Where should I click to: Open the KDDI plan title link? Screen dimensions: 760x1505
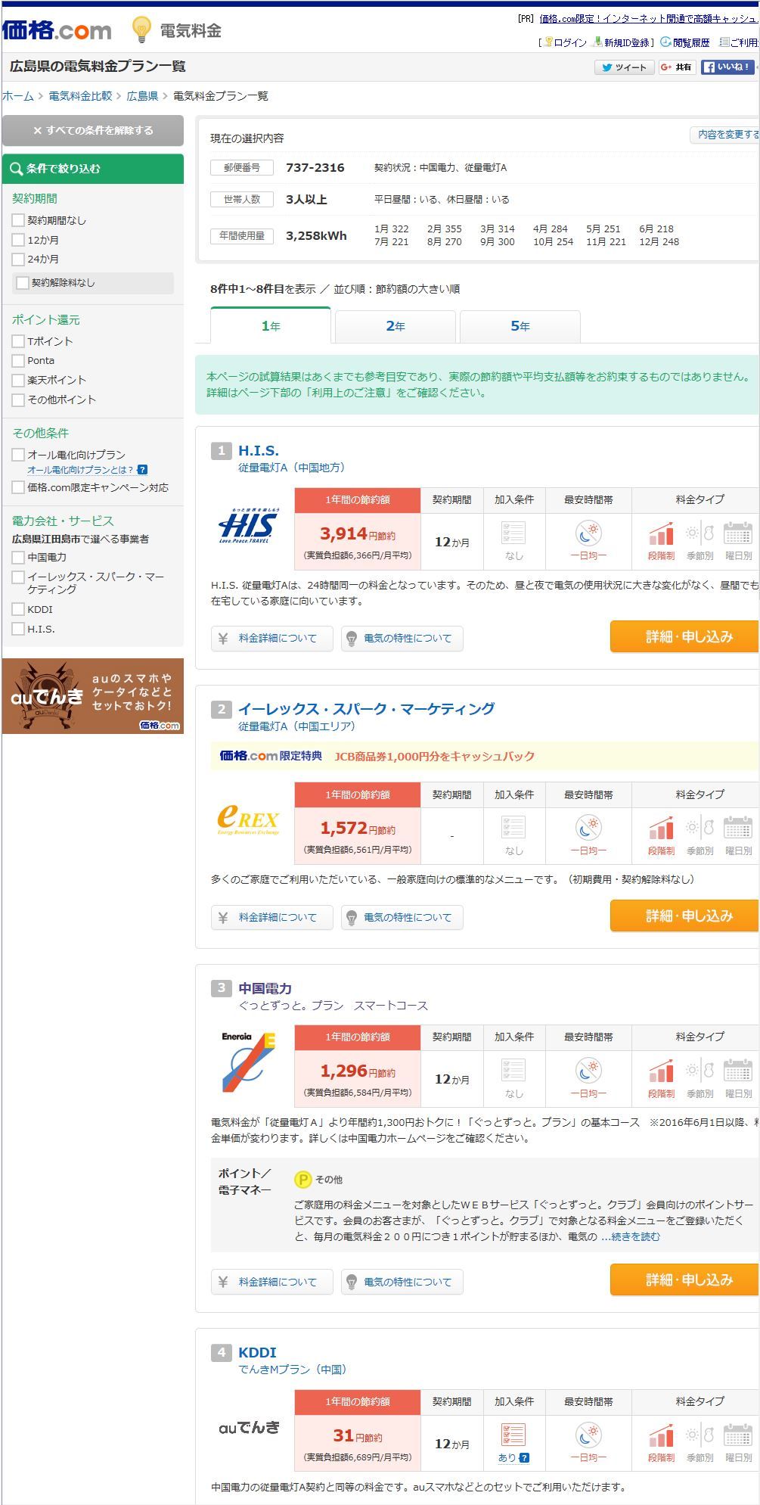click(x=257, y=1352)
